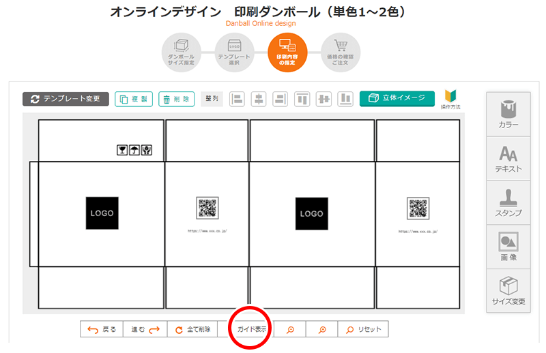Select the URL text under left QR code
The image size is (546, 353).
click(x=207, y=231)
